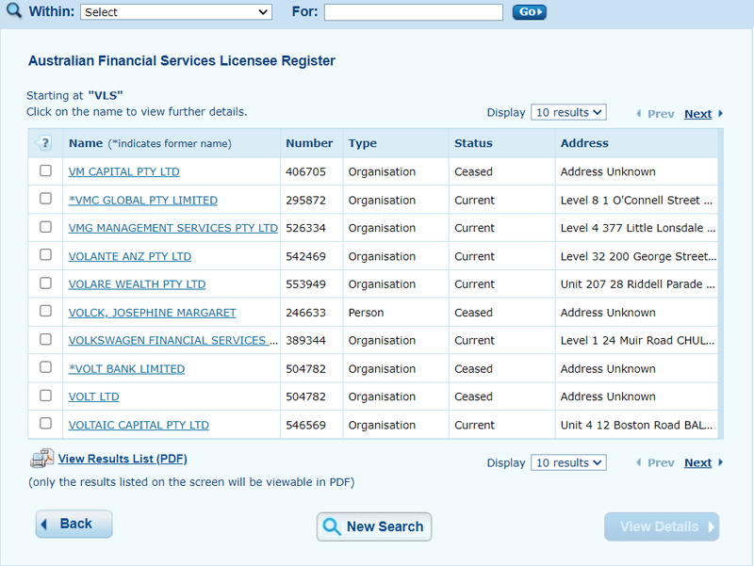Click address Unit 4 12 Boston Road
Viewport: 754px width, 566px height.
pyautogui.click(x=636, y=426)
